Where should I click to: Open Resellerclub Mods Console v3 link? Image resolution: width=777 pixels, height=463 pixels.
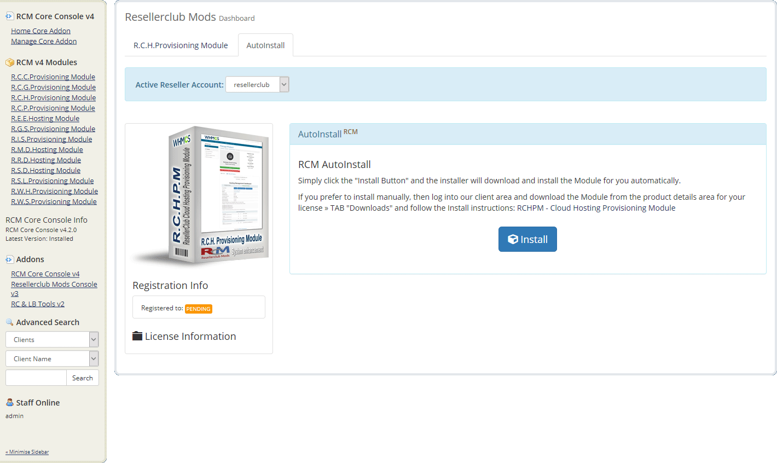[54, 288]
